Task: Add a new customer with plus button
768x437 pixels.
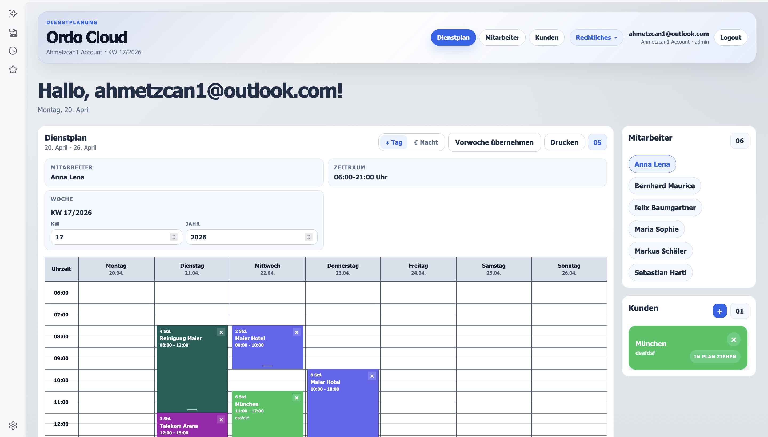Action: 720,311
